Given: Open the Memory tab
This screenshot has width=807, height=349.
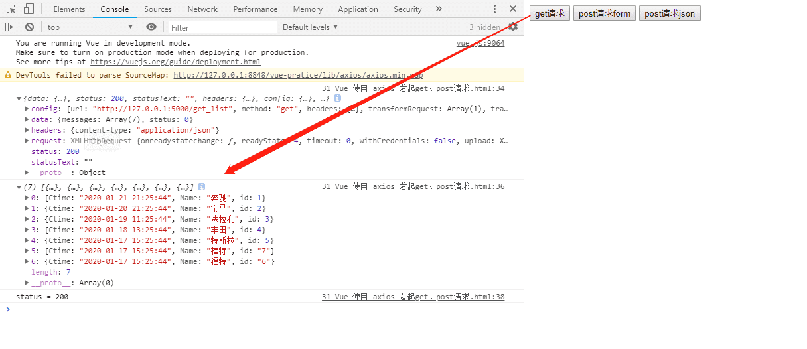Looking at the screenshot, I should 308,9.
